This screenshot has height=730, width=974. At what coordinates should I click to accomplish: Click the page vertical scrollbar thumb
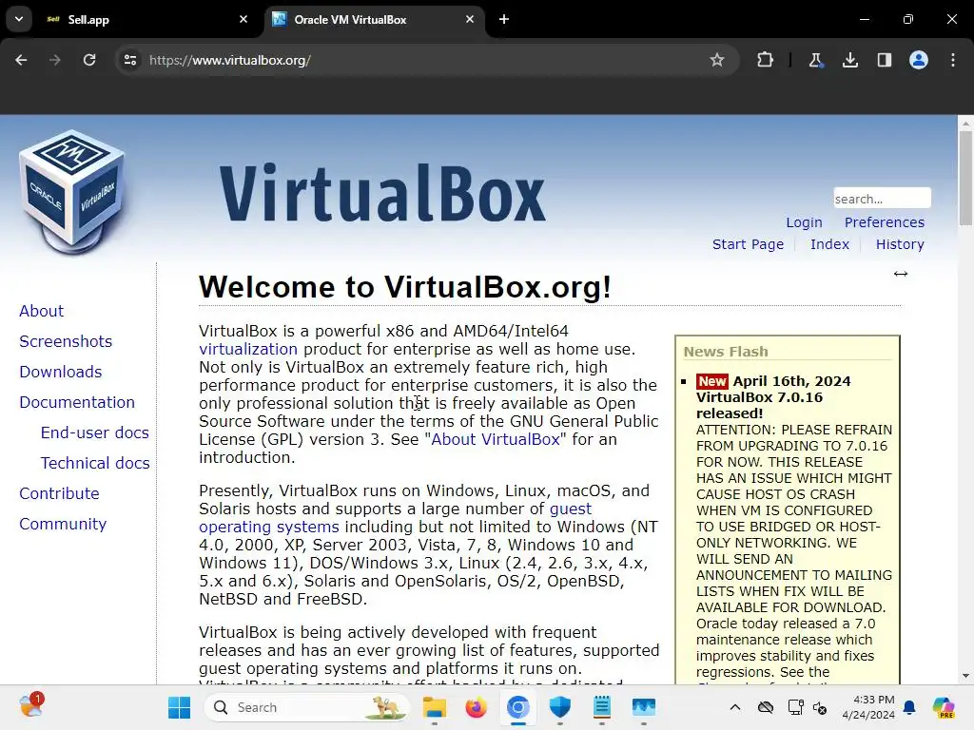point(965,179)
